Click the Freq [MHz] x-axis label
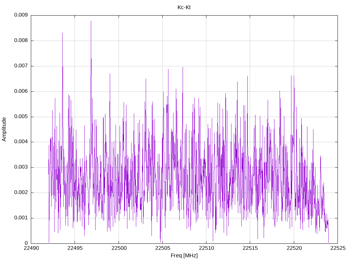This screenshot has width=347, height=260. (184, 255)
